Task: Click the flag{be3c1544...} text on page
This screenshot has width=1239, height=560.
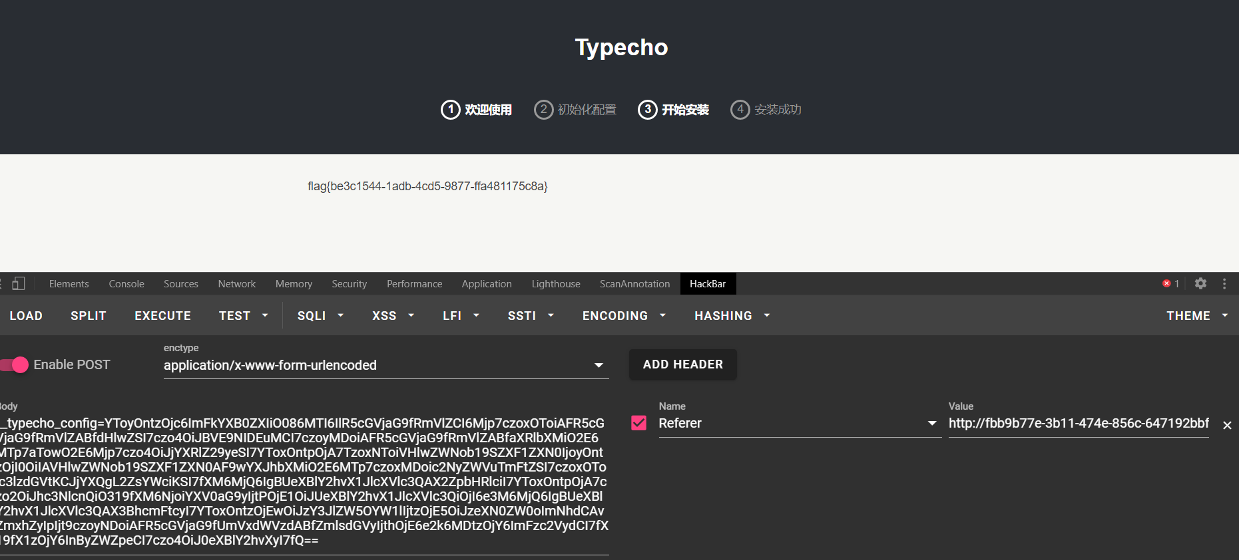Action: (427, 186)
